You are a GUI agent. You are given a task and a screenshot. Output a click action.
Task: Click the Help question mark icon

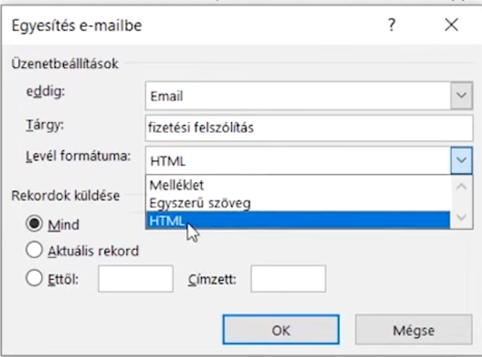tap(391, 26)
